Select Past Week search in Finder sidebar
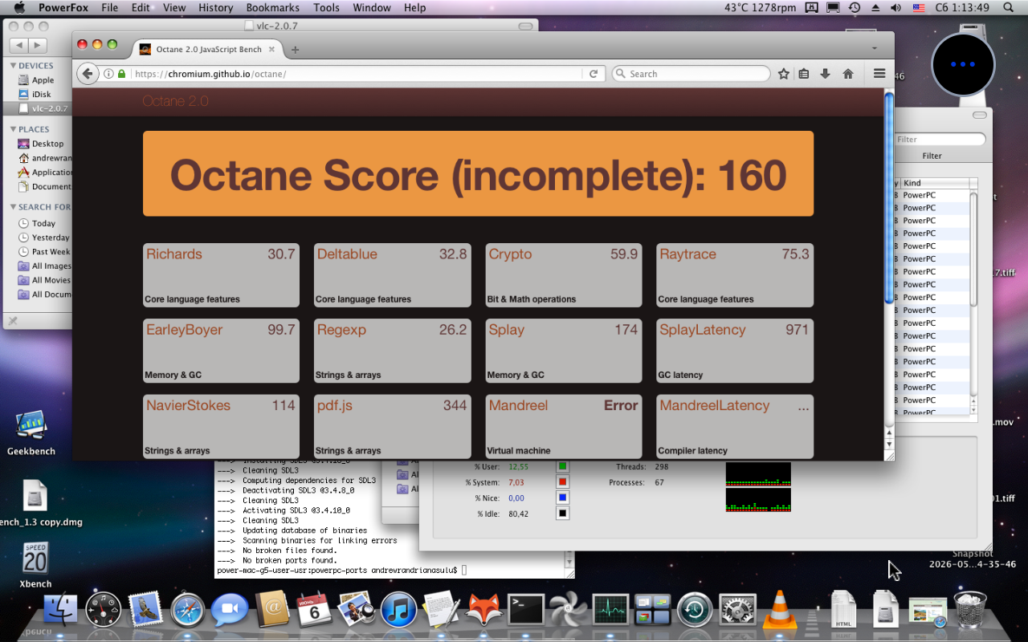This screenshot has width=1028, height=642. tap(51, 252)
